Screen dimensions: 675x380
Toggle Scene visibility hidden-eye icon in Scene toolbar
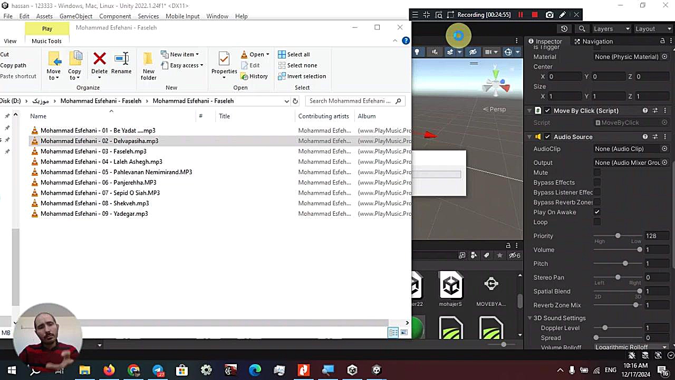pyautogui.click(x=473, y=52)
